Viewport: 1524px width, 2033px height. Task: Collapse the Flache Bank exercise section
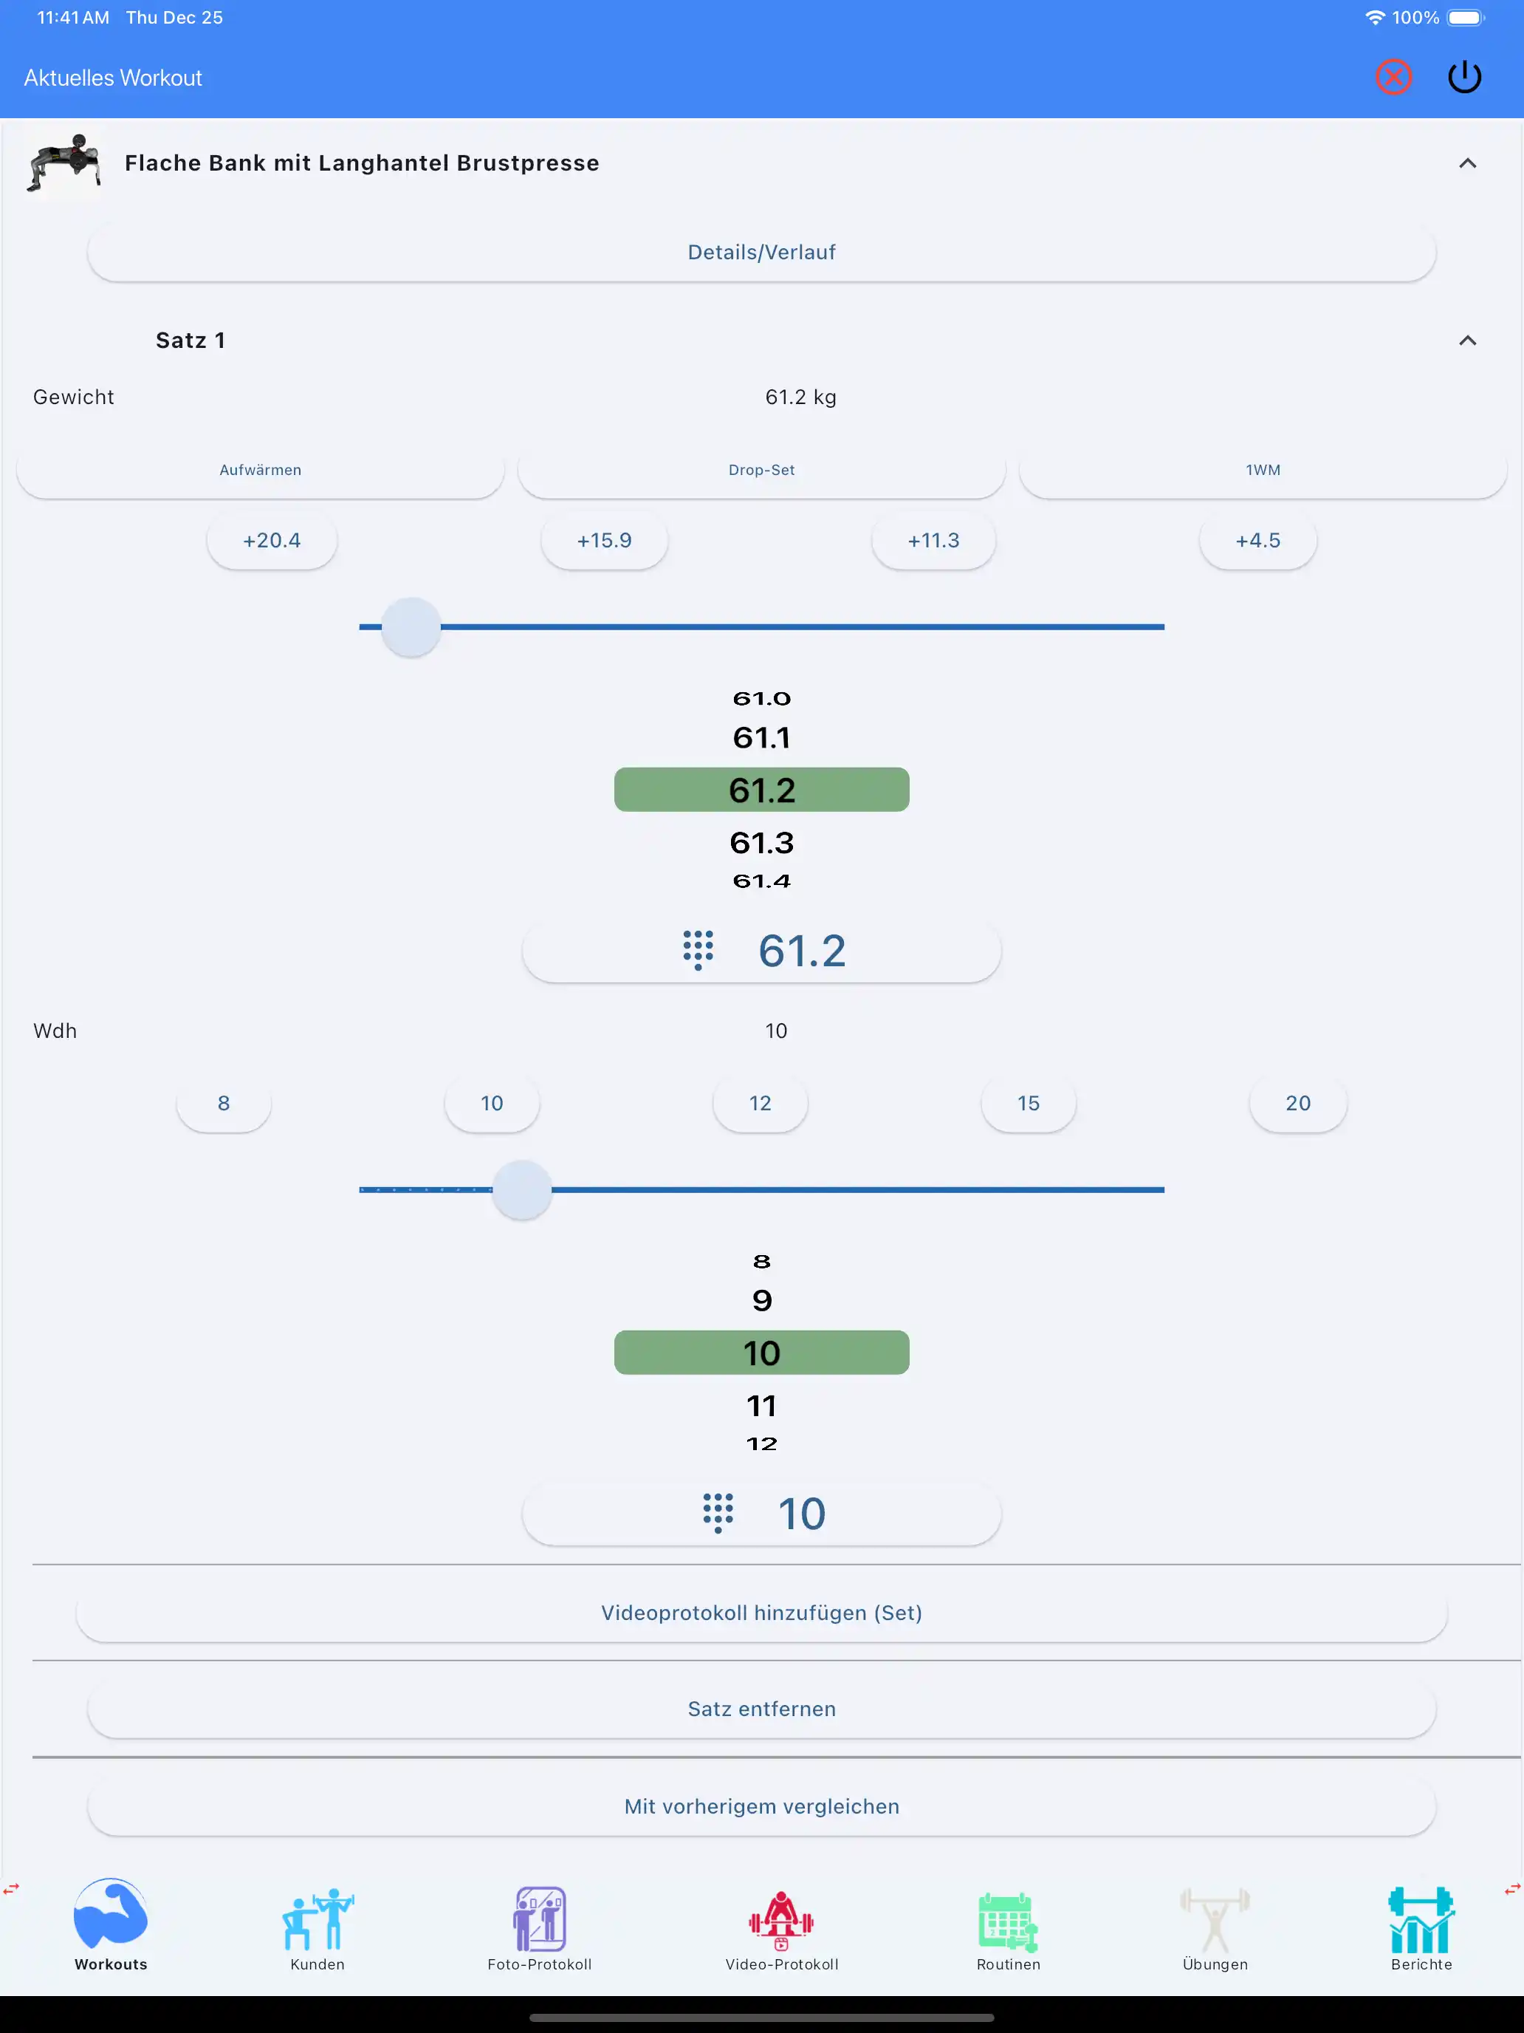1467,163
